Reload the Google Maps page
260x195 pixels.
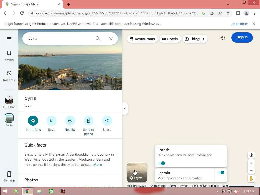pyautogui.click(x=22, y=13)
